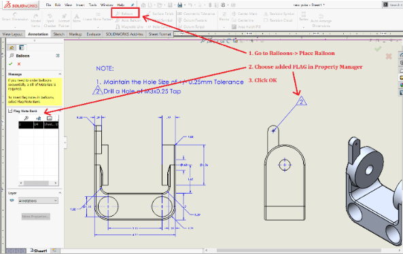Collapse the Layer section
This screenshot has height=254, width=403.
(x=60, y=193)
